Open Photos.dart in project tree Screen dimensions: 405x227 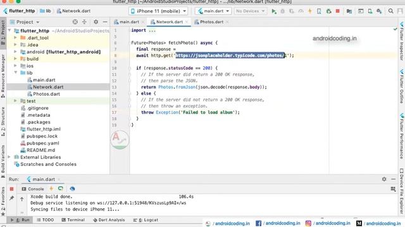(46, 94)
